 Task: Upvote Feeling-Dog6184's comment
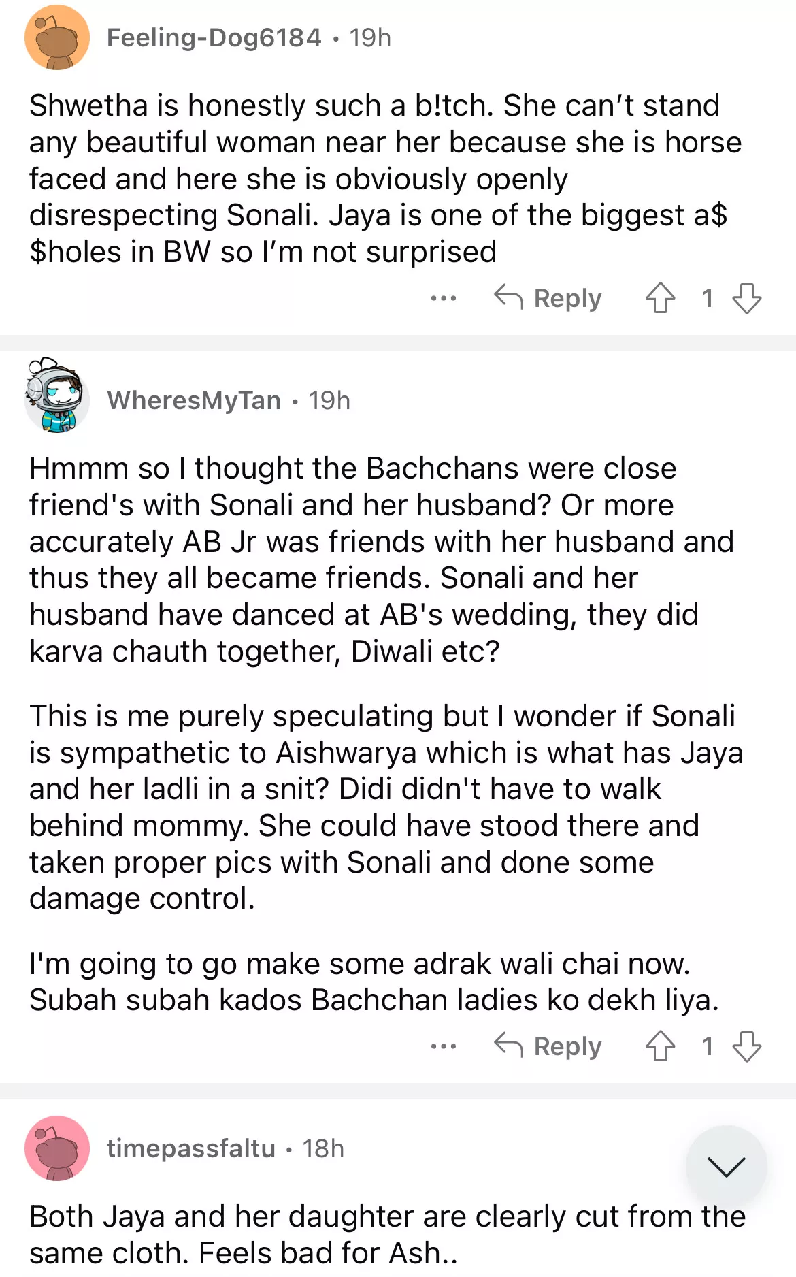pos(660,298)
